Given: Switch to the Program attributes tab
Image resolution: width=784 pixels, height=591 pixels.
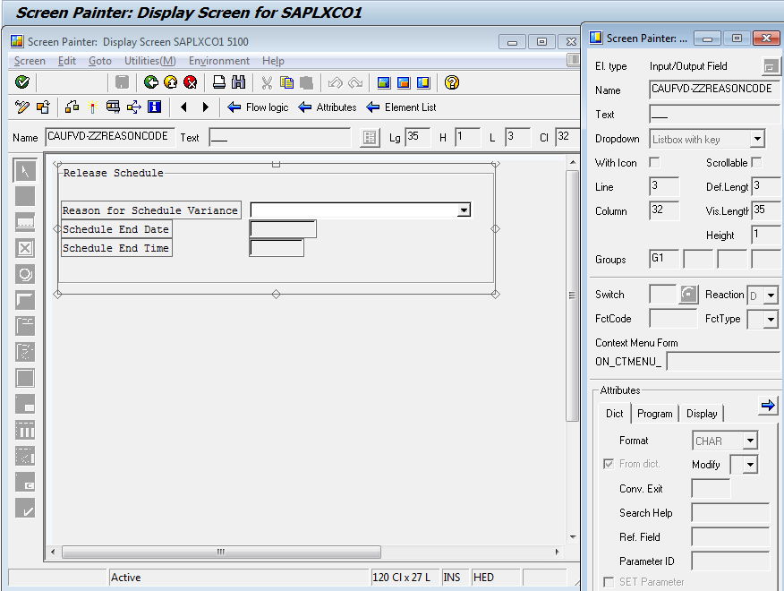Looking at the screenshot, I should (x=655, y=414).
